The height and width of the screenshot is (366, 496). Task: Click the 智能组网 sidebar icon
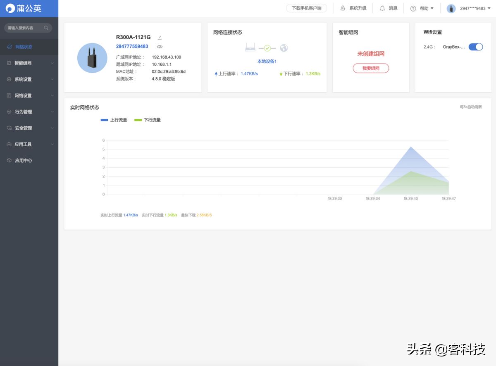click(x=9, y=63)
